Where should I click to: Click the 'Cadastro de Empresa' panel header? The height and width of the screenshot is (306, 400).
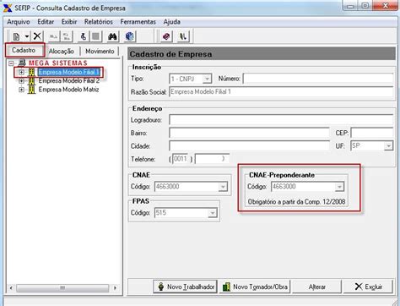click(x=262, y=53)
